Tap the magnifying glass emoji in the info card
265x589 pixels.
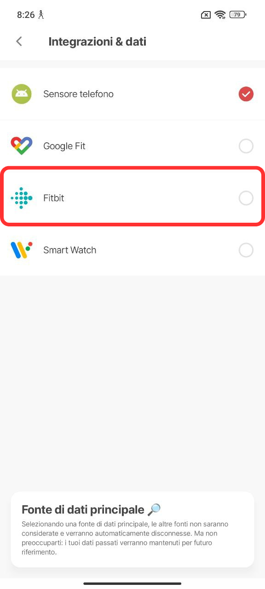(x=155, y=509)
